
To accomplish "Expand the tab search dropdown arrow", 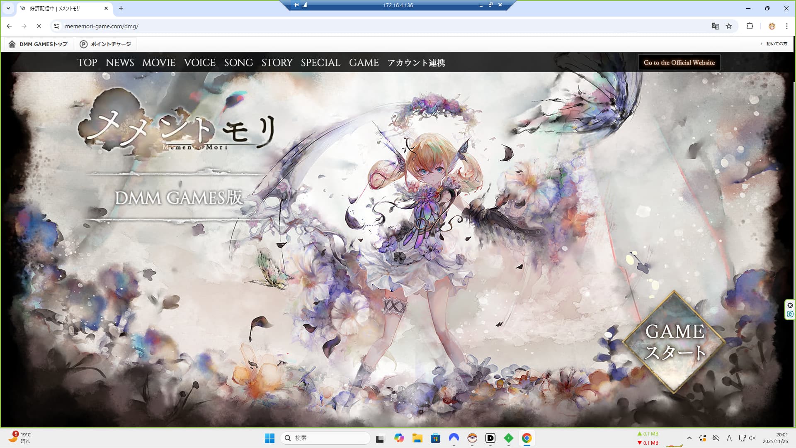I will click(8, 8).
